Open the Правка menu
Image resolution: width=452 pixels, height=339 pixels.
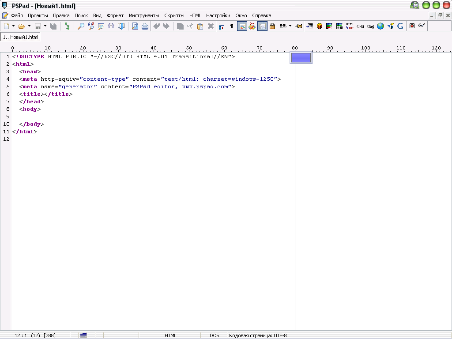[x=61, y=15]
